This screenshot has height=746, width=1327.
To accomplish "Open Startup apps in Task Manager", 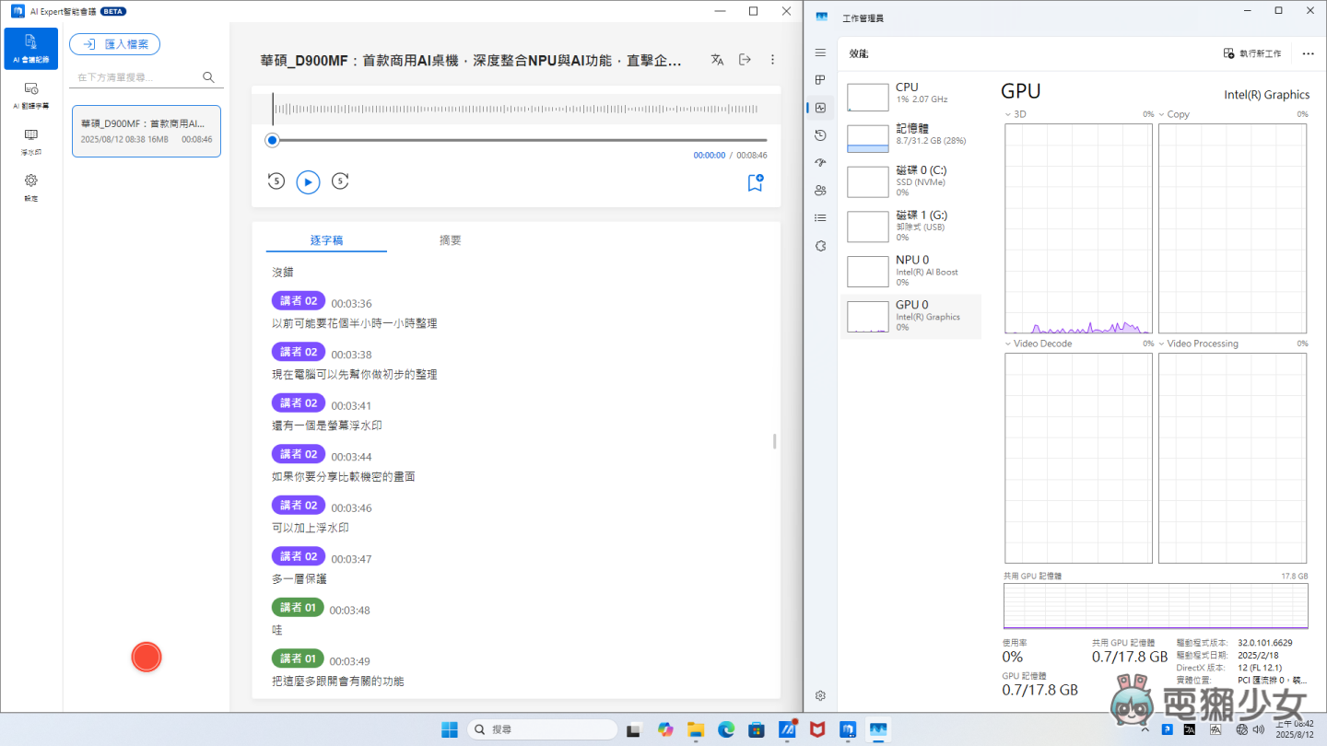I will tap(820, 163).
